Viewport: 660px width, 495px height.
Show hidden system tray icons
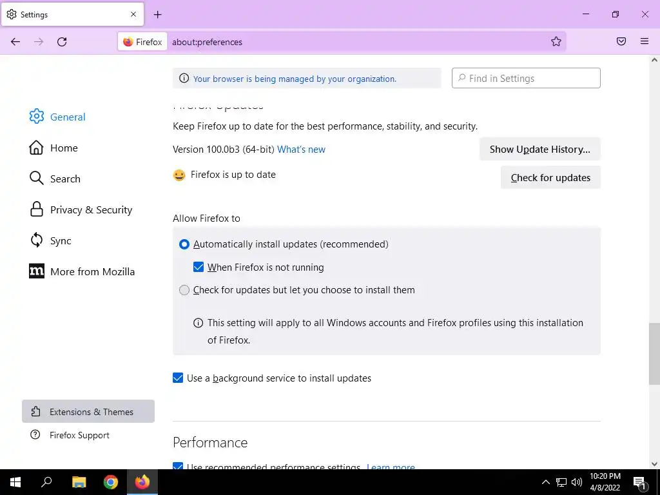tap(545, 482)
